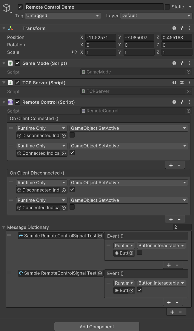Check SetActive for Disconnected Indicator on Client Connected
This screenshot has height=331, width=194.
72,135
